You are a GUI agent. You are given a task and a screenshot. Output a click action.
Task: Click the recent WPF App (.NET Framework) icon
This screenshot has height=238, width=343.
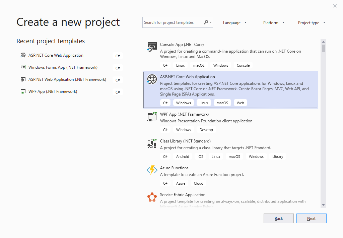tap(23, 92)
